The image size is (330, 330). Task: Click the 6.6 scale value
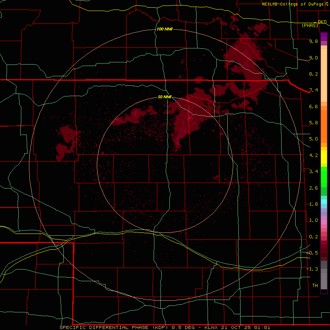click(313, 106)
